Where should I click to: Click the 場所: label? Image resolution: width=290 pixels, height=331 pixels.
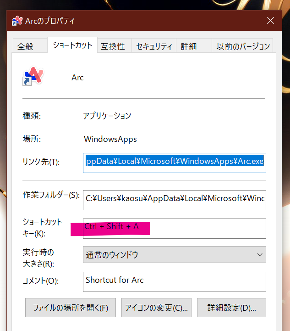coord(32,139)
